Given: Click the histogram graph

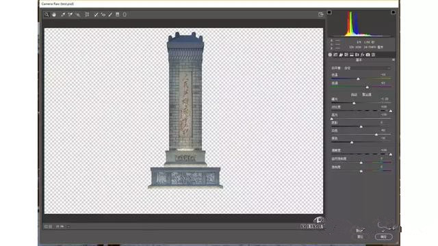Looking at the screenshot, I should [361, 24].
